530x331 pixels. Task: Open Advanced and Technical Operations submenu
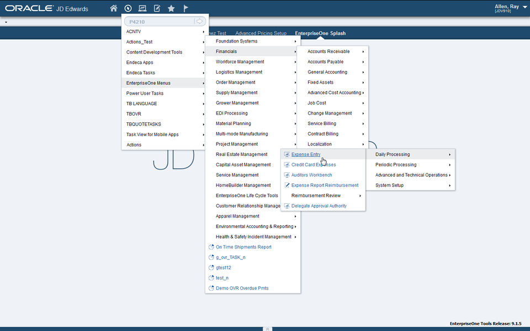click(x=410, y=175)
